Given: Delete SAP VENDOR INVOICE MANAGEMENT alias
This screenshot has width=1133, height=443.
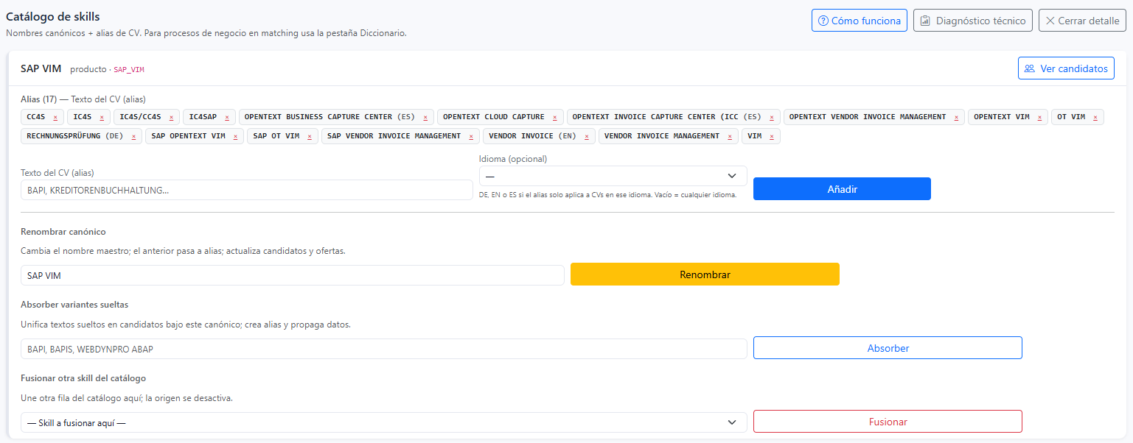Looking at the screenshot, I should (x=471, y=136).
